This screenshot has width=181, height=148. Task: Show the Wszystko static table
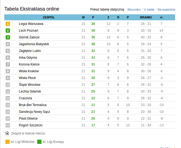[134, 9]
